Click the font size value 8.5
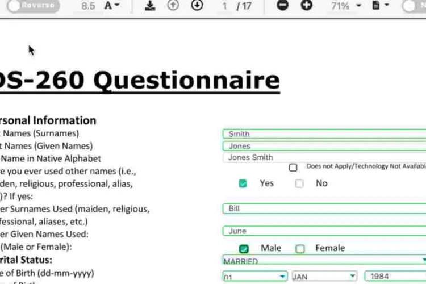Viewport: 426px width, 284px height. pyautogui.click(x=88, y=6)
